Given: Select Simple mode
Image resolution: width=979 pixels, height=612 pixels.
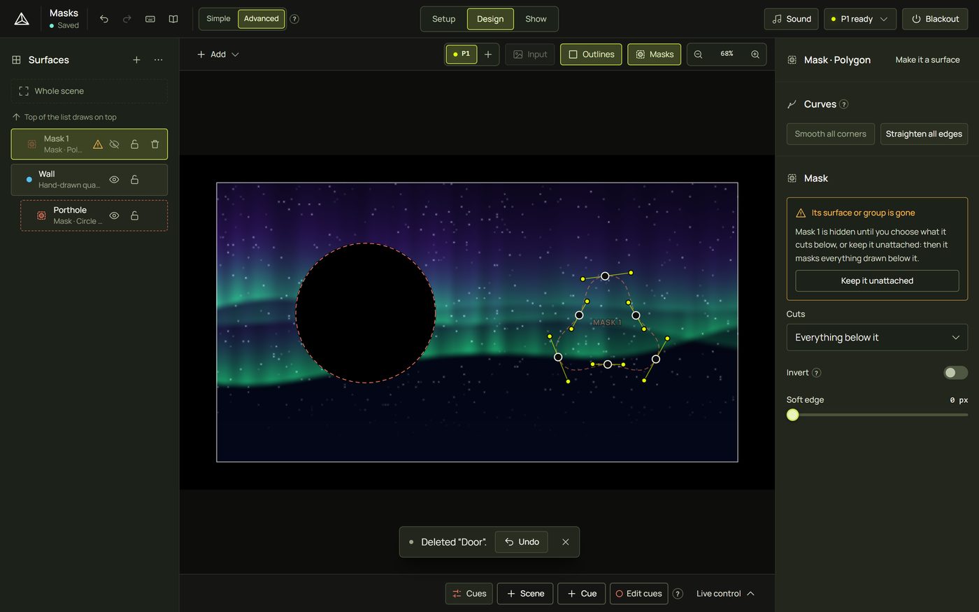Looking at the screenshot, I should point(218,19).
